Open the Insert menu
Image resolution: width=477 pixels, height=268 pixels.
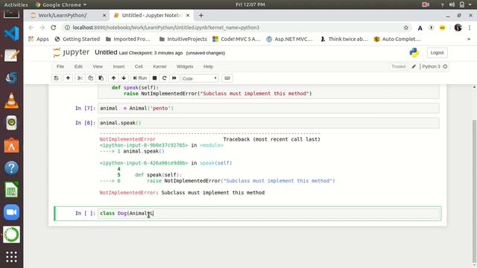(x=119, y=66)
